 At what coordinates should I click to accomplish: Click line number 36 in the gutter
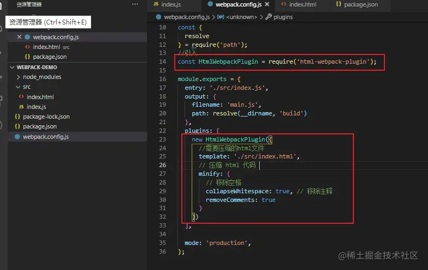pos(162,251)
